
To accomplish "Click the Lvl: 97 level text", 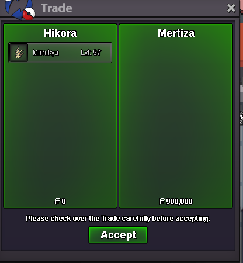I will click(91, 53).
